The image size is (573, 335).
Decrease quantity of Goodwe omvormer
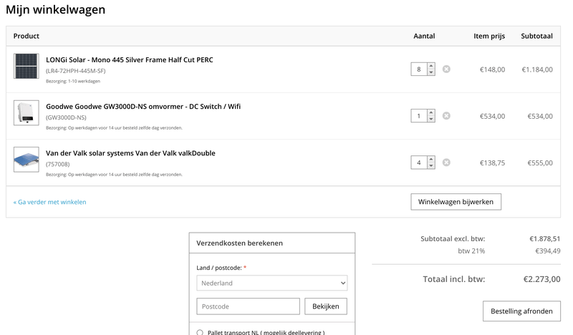point(431,119)
